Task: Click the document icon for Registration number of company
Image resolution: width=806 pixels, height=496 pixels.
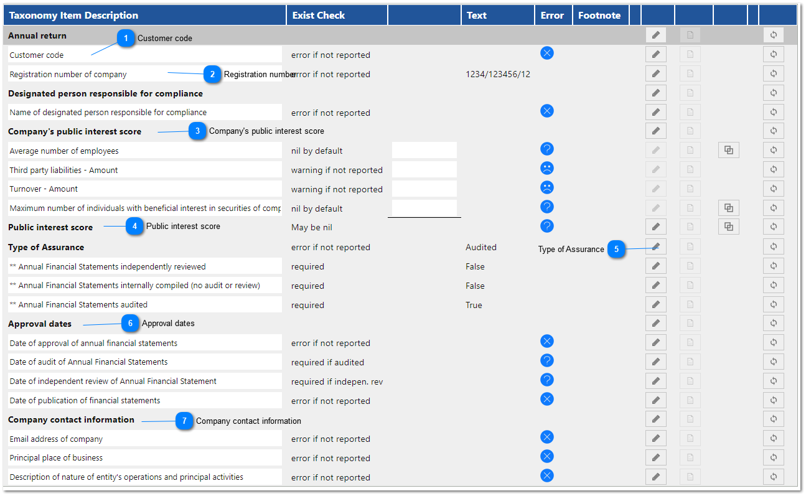Action: [690, 73]
